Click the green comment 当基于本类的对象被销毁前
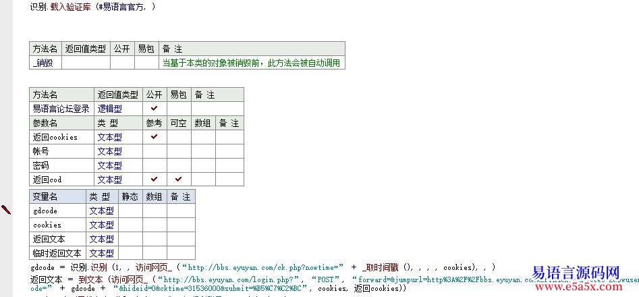The image size is (639, 297). (251, 63)
